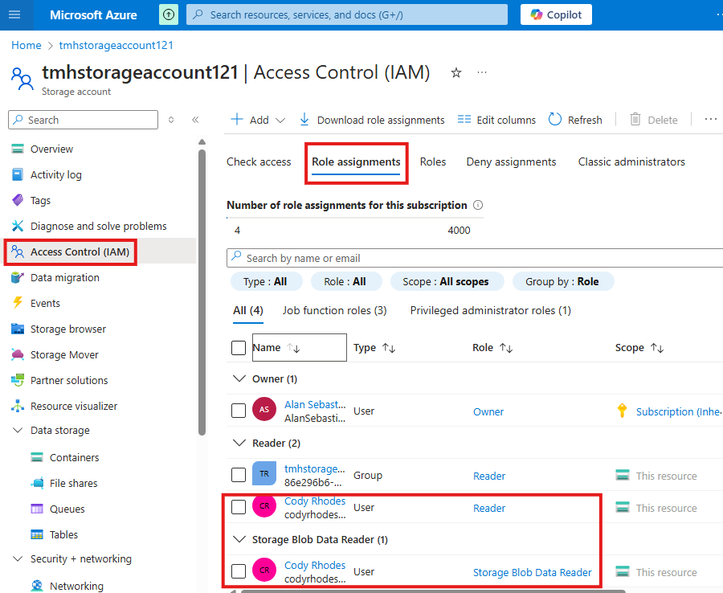Open the Activity log
This screenshot has width=723, height=593.
coord(55,174)
